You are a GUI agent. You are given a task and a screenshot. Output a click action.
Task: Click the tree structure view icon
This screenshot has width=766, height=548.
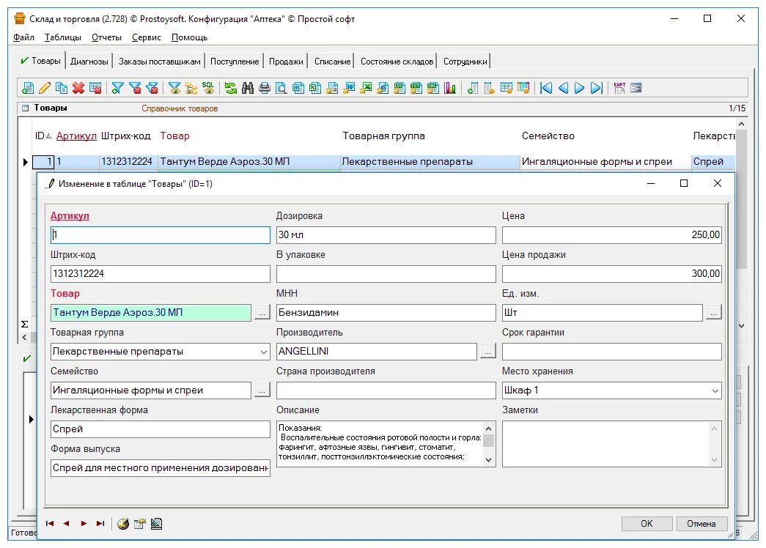coord(191,88)
